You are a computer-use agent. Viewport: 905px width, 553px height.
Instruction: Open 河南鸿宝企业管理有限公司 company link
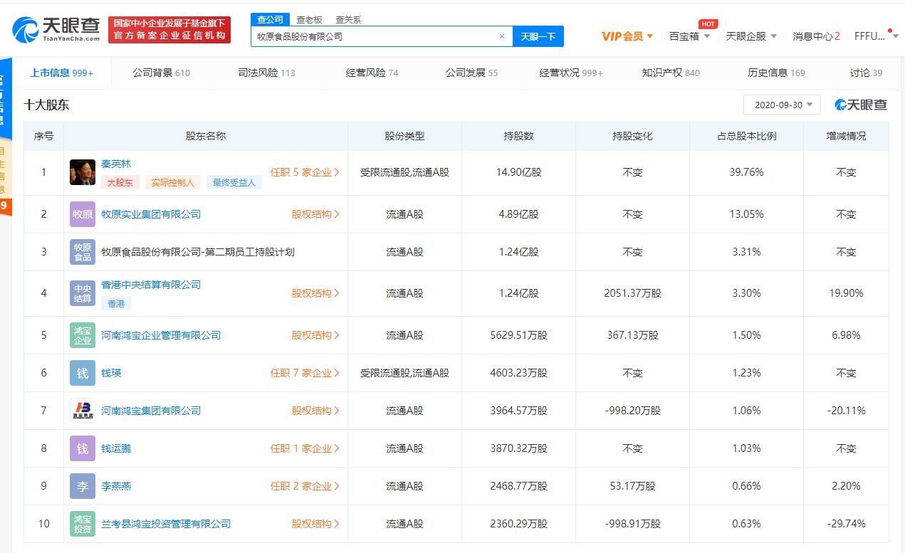point(161,335)
